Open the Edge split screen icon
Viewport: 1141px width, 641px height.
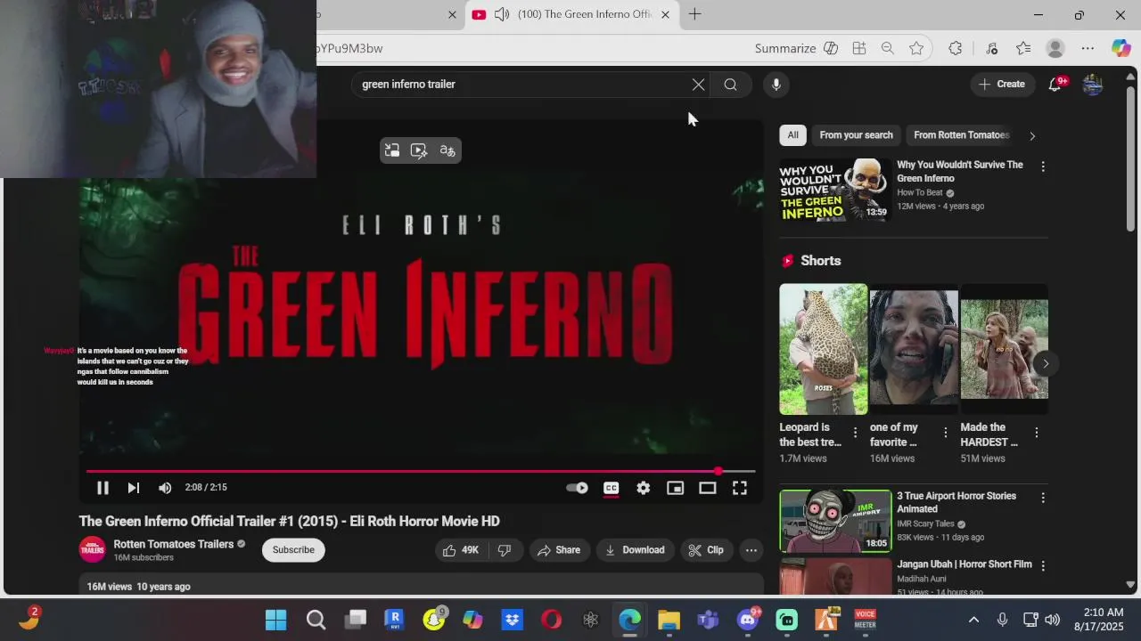pos(859,48)
